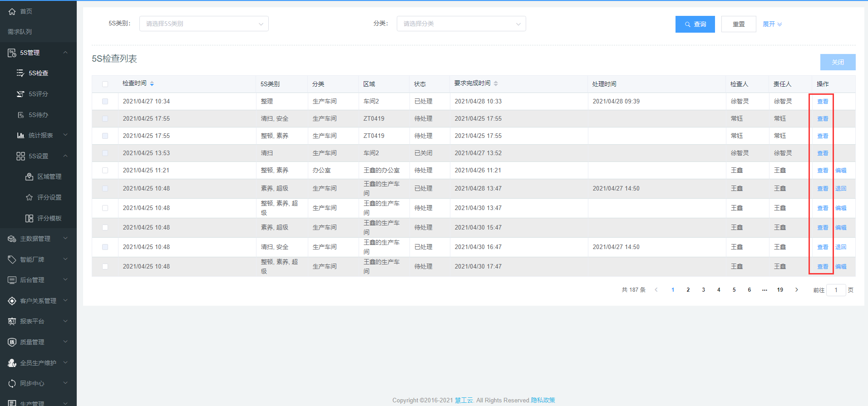Click the 区域管理 location icon

(29, 176)
